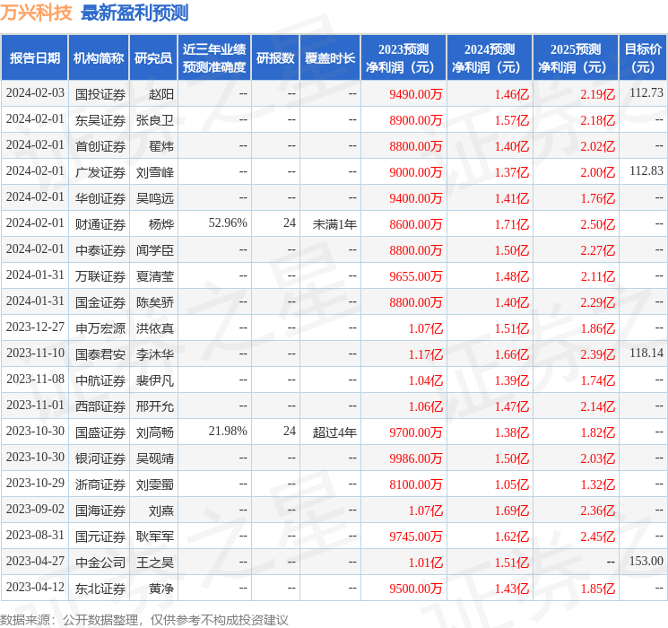Select the 中航证券 institution cell
668x628 pixels.
tap(100, 380)
